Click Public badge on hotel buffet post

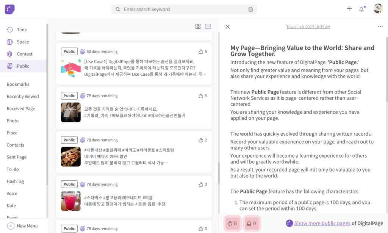pyautogui.click(x=69, y=140)
